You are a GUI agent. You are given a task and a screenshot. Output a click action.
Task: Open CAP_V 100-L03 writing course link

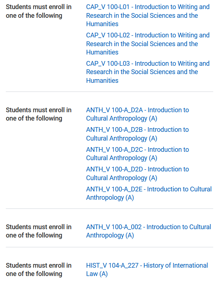[148, 72]
